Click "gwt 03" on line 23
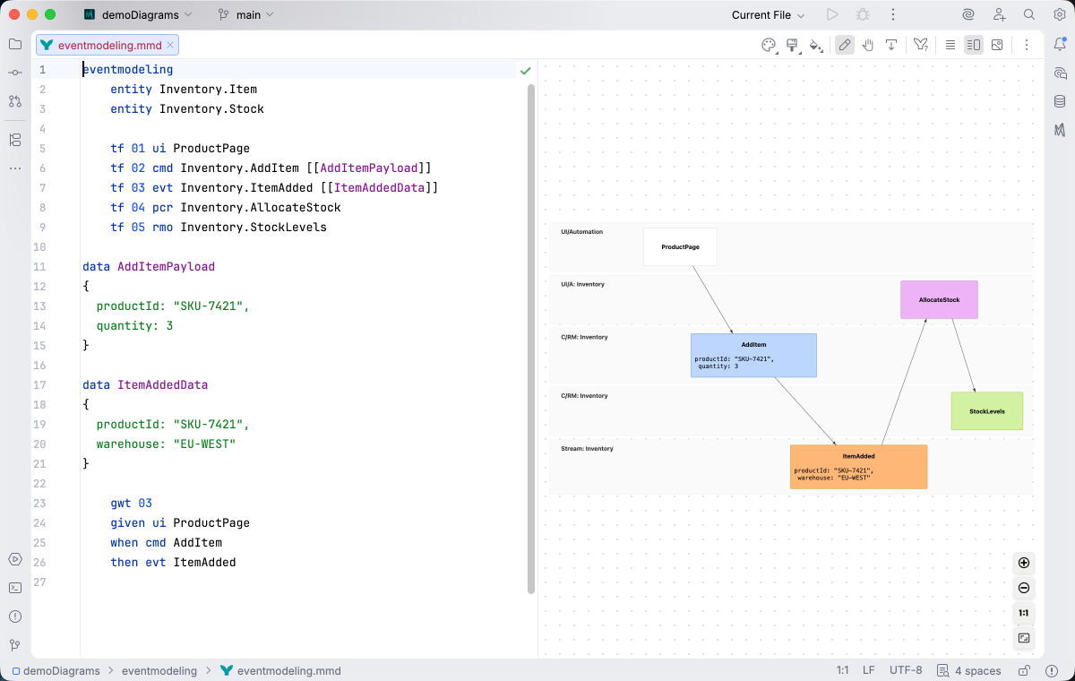The width and height of the screenshot is (1075, 681). point(132,503)
